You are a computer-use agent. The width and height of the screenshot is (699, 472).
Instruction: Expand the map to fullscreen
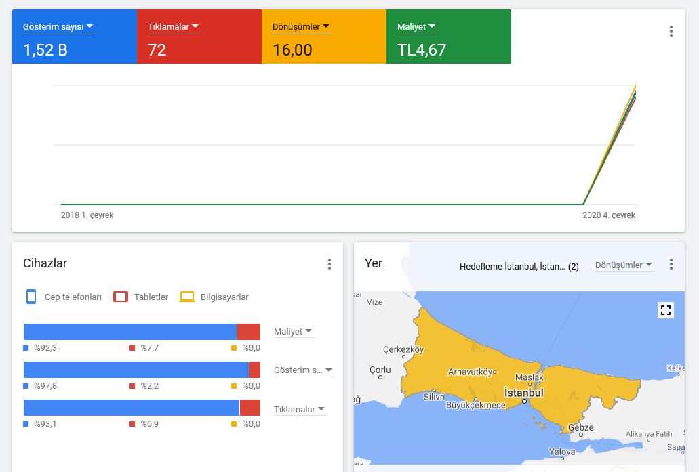click(x=666, y=310)
